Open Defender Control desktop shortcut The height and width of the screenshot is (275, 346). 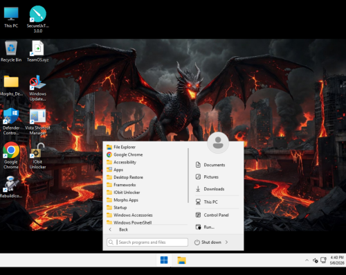(x=11, y=121)
